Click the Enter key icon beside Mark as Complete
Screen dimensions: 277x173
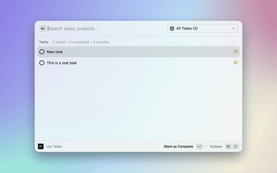click(199, 147)
